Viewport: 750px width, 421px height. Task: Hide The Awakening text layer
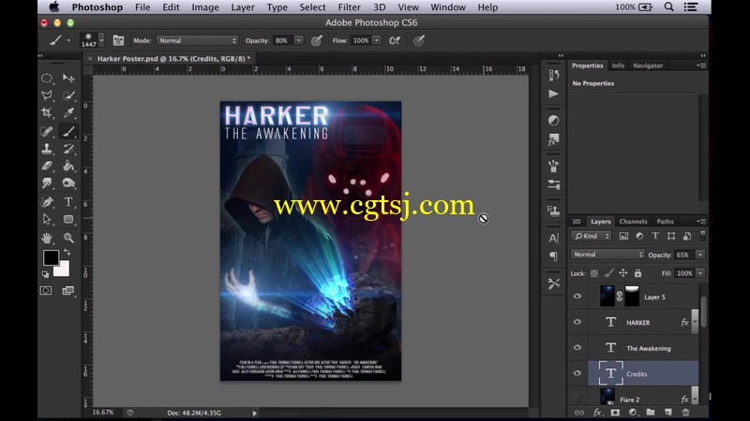click(x=577, y=347)
